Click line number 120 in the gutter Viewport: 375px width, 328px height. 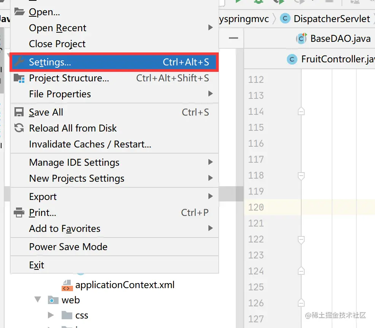(256, 207)
